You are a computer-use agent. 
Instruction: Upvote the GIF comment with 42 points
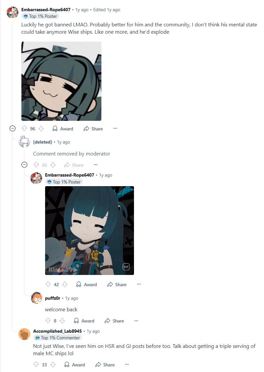click(x=48, y=284)
